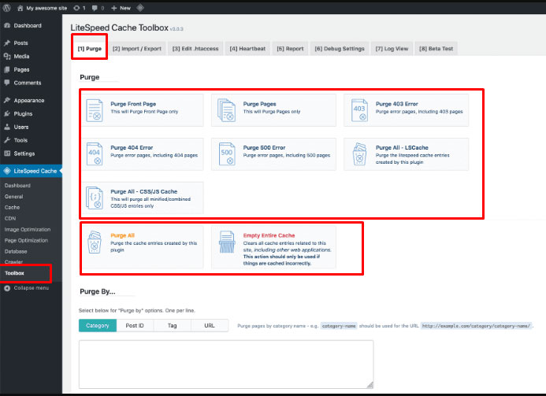
Task: Click the Purge Pages stacked documents icon
Action: [x=226, y=110]
